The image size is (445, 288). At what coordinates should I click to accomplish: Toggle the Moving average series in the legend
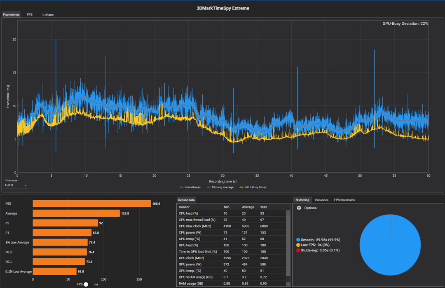point(220,187)
